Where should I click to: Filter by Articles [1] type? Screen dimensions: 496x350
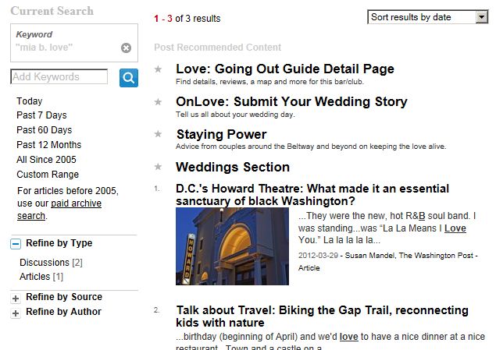(x=41, y=277)
